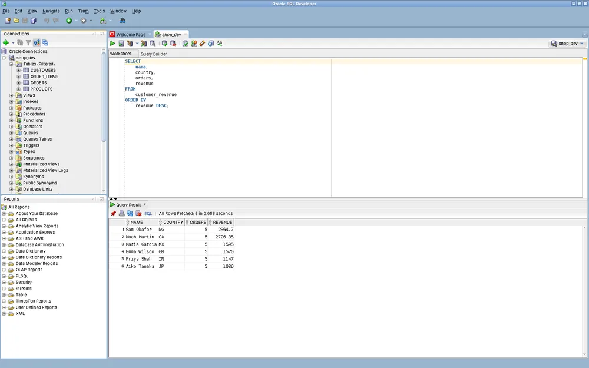Click the Aa change case icon
Image resolution: width=589 pixels, height=368 pixels.
[219, 44]
